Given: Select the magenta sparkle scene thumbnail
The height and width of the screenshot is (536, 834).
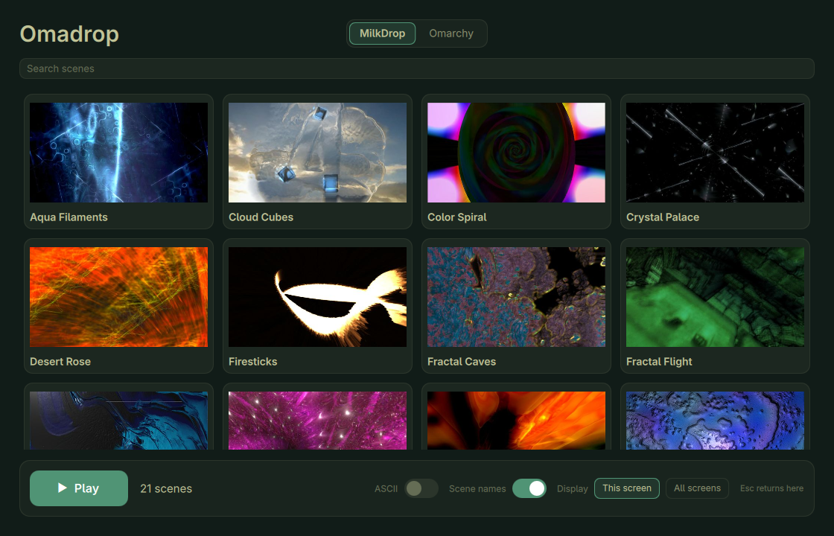Looking at the screenshot, I should (x=317, y=421).
